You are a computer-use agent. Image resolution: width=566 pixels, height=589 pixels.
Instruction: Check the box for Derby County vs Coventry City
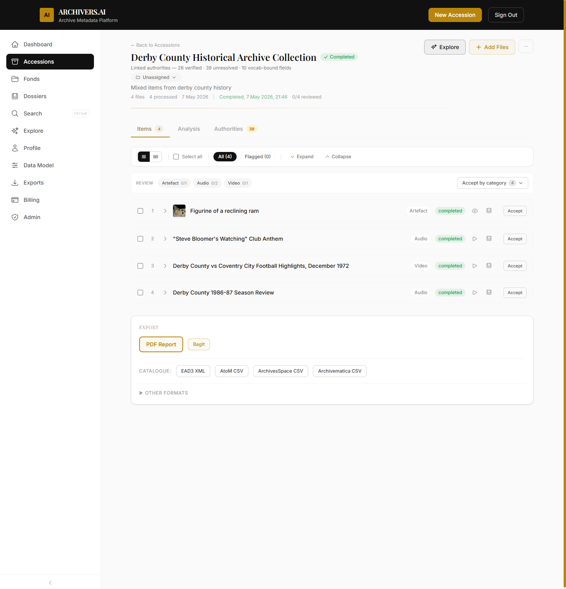(x=140, y=266)
